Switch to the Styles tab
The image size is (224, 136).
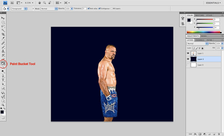coord(209,15)
